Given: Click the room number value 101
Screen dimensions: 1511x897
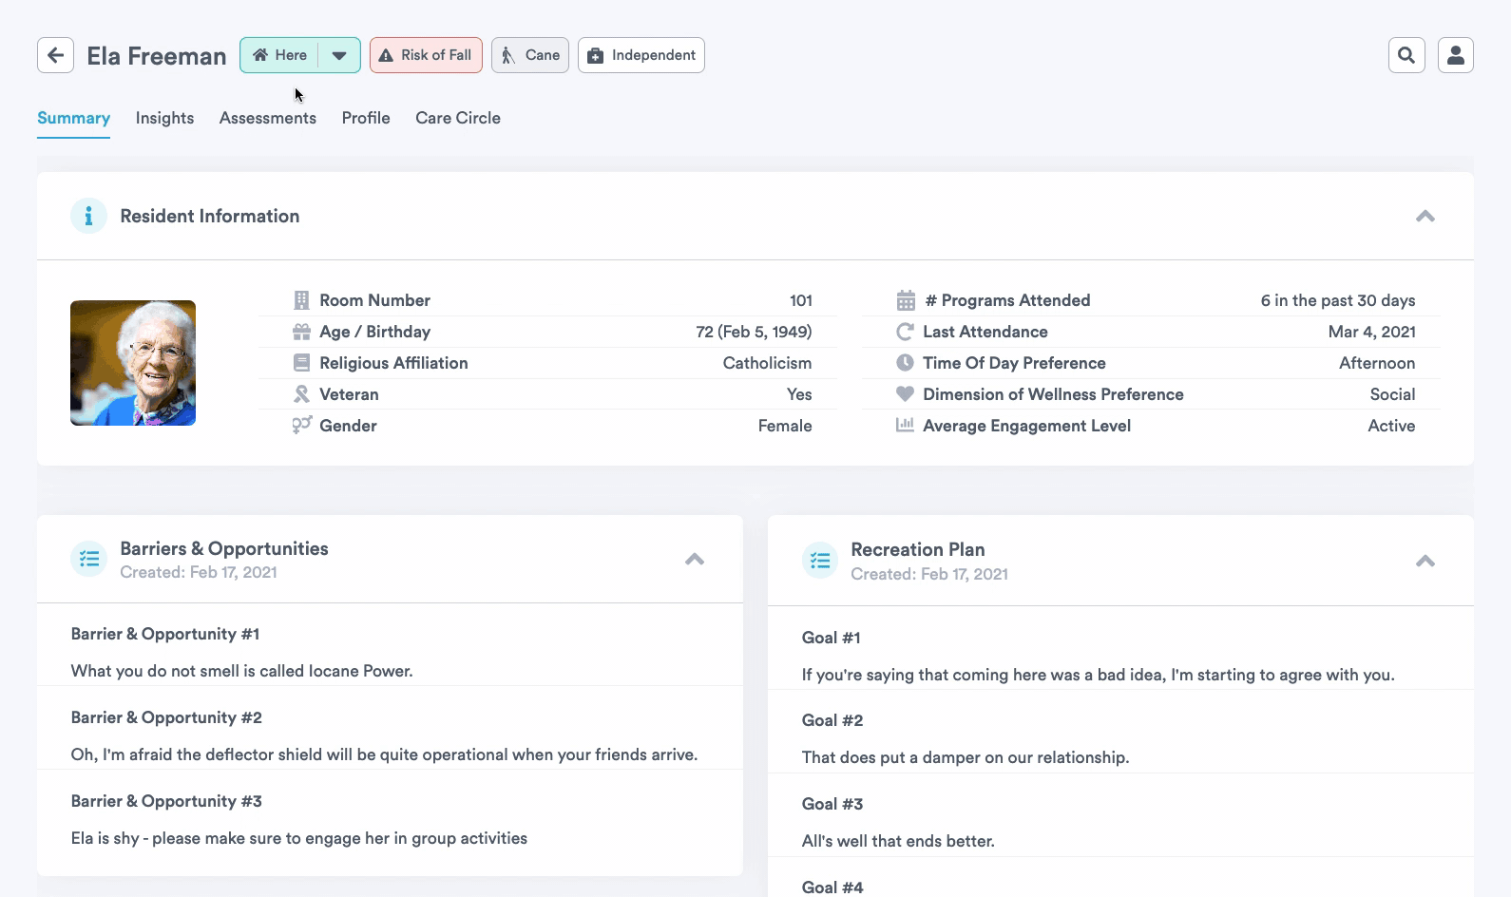Looking at the screenshot, I should click(800, 300).
